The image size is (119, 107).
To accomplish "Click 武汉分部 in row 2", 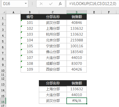I will [53, 23].
